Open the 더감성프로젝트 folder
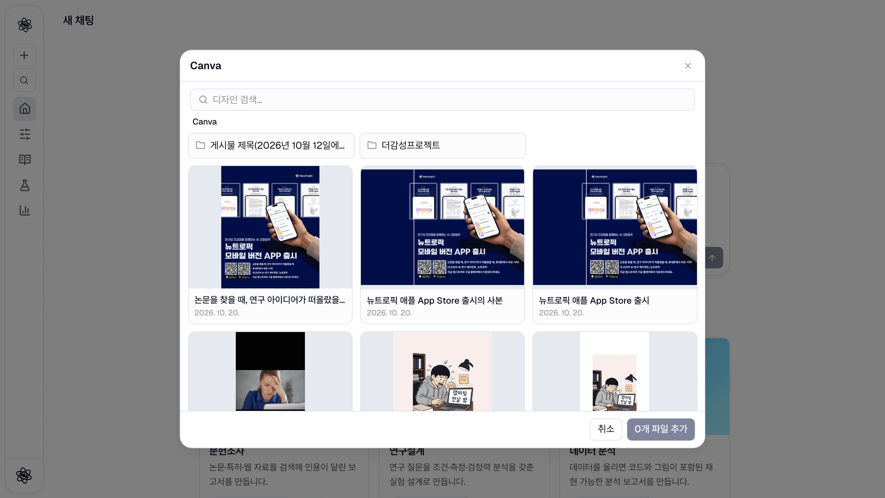 tap(442, 145)
